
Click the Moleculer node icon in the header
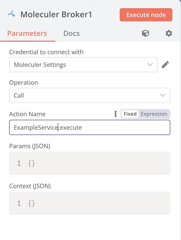pyautogui.click(x=12, y=14)
